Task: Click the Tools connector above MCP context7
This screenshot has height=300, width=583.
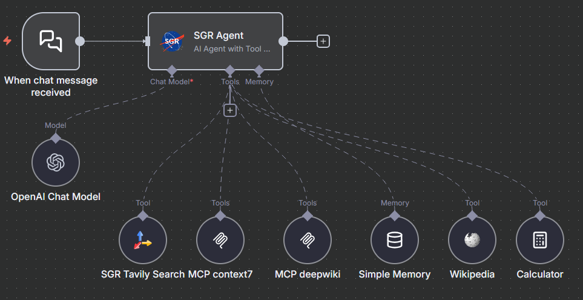Action: pos(220,216)
